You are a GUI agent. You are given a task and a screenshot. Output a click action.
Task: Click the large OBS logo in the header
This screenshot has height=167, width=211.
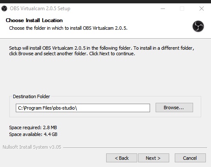coord(198,26)
